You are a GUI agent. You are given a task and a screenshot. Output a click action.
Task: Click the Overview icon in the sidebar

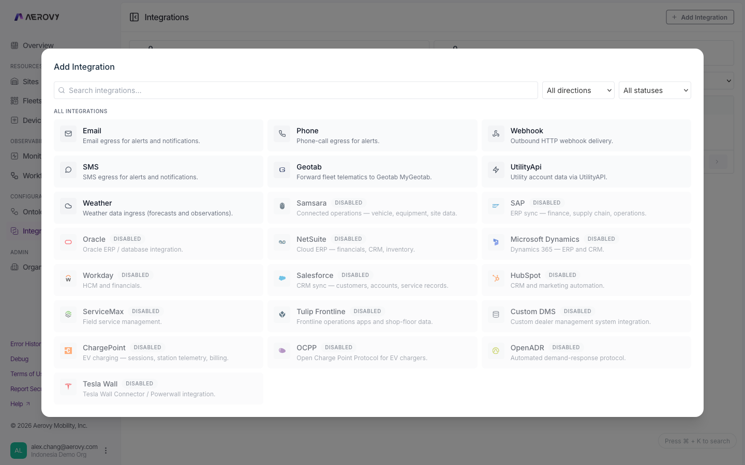[14, 45]
